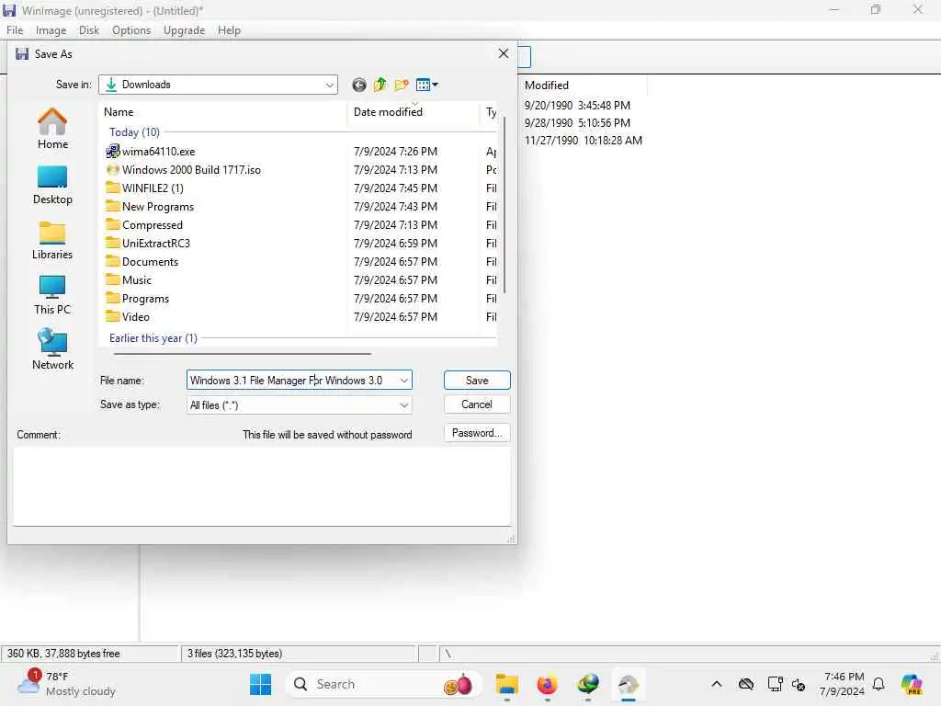Select the New Programs folder
Viewport: 941px width, 706px height.
point(150,207)
